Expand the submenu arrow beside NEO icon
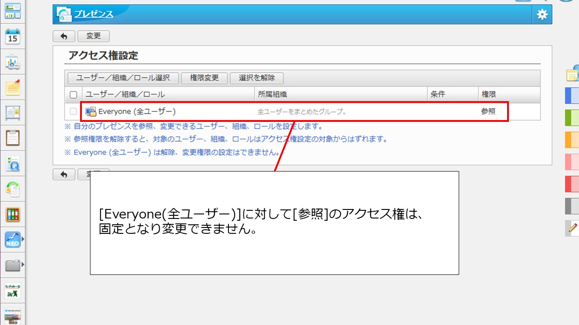Image resolution: width=579 pixels, height=325 pixels. tap(23, 240)
